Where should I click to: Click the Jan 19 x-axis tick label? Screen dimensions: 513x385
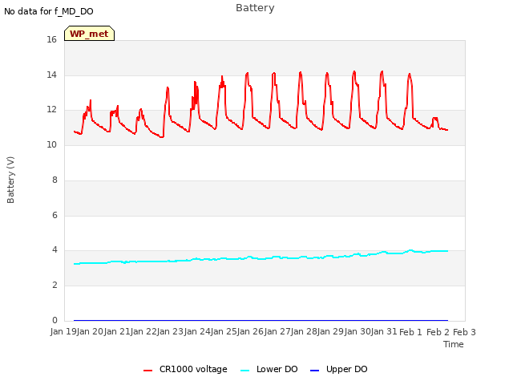pos(63,331)
